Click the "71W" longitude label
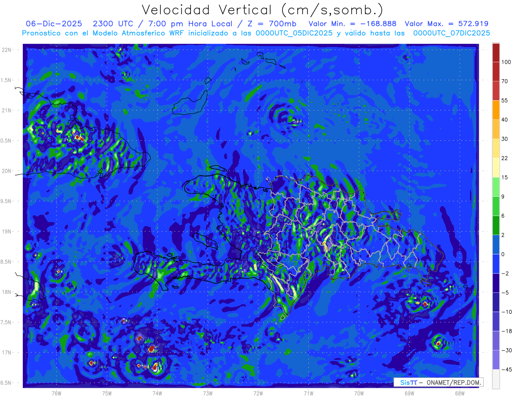Viewport: 516px width, 399px height. point(308,393)
